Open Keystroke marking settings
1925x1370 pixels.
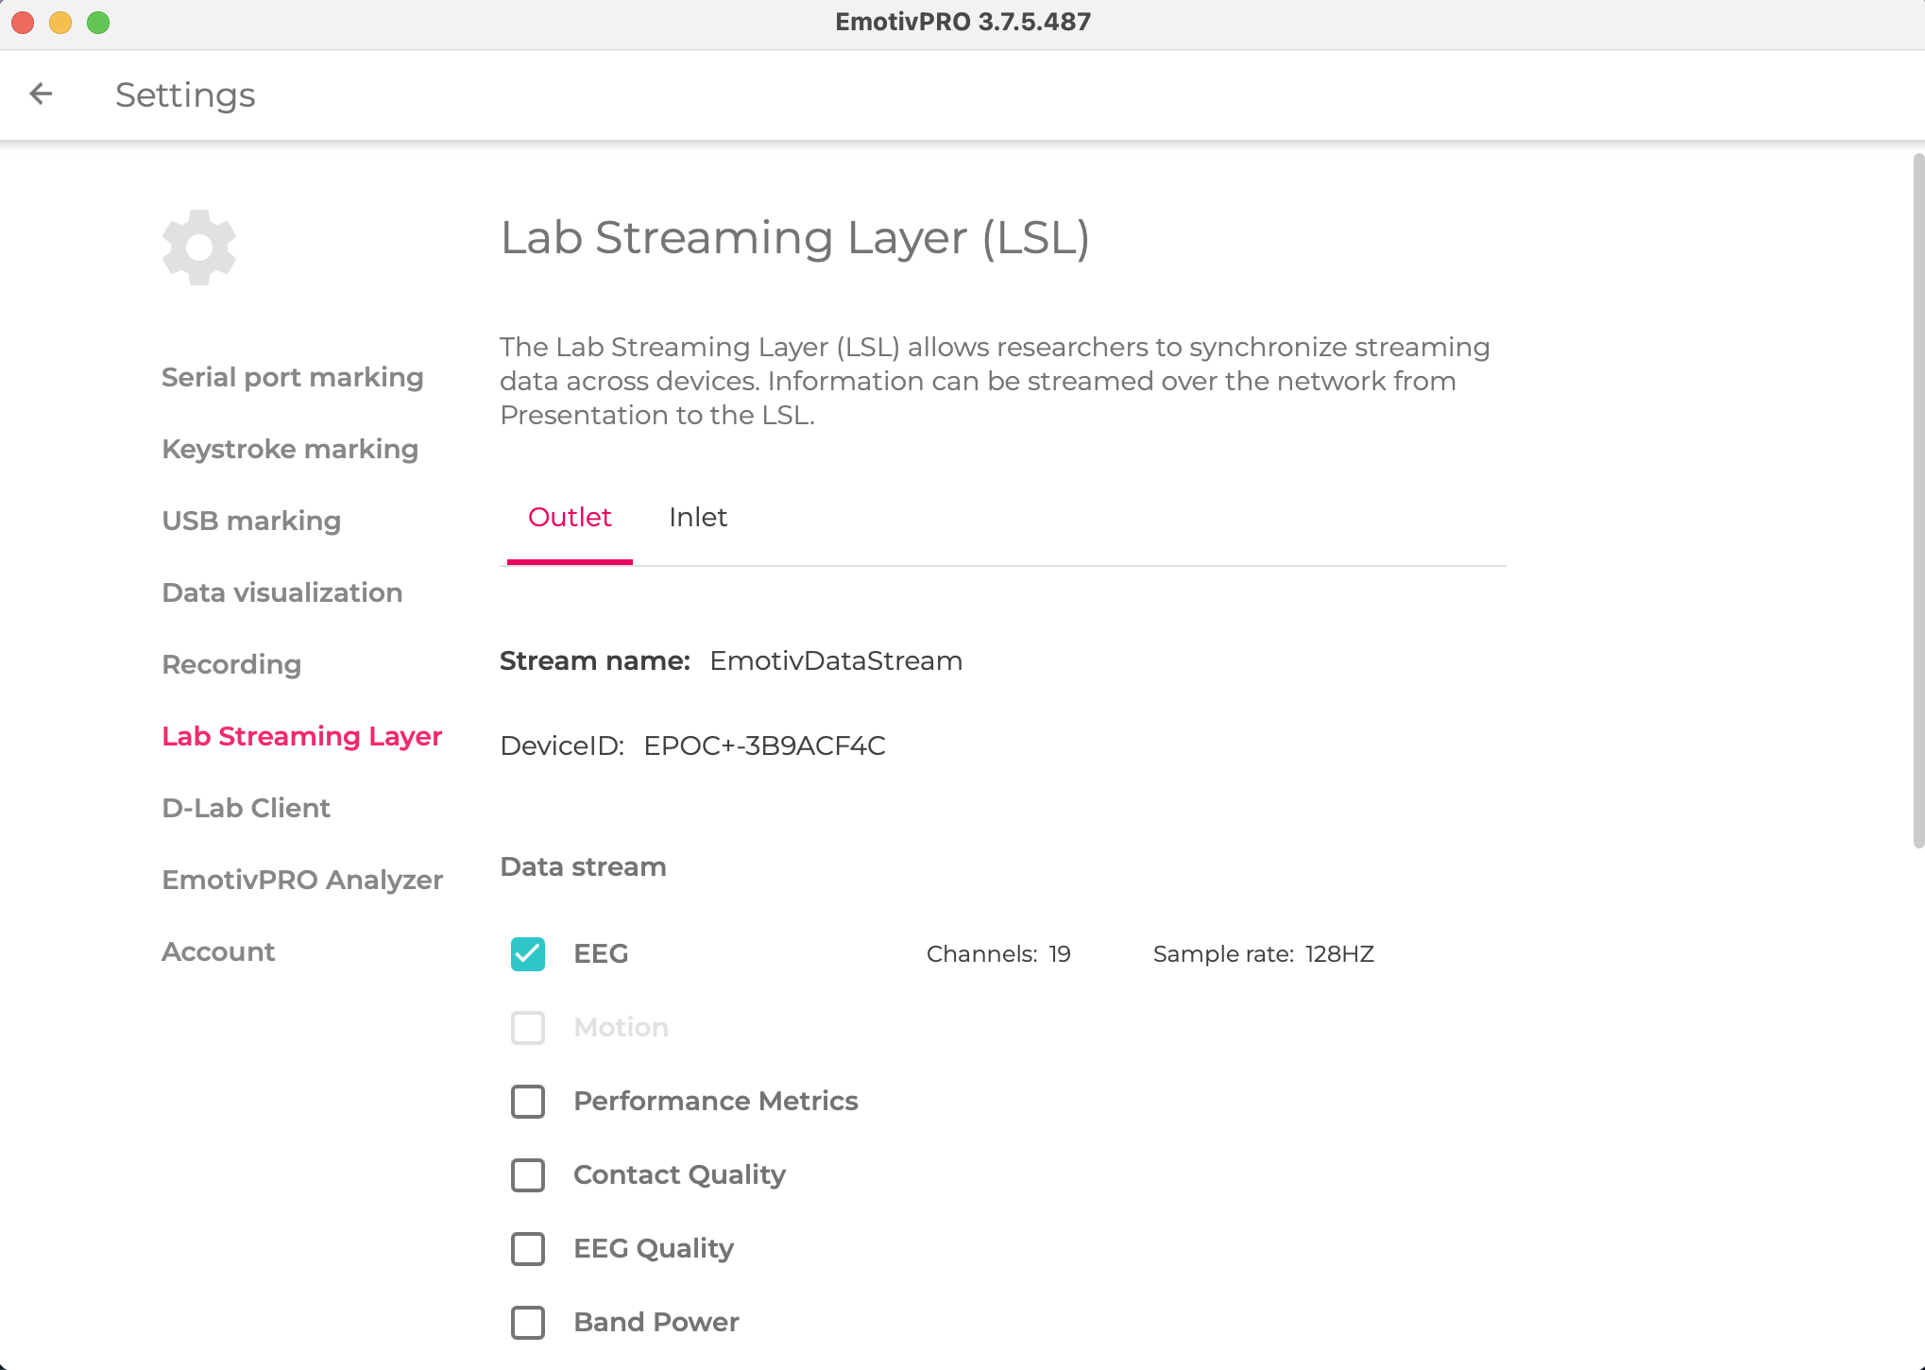(290, 449)
